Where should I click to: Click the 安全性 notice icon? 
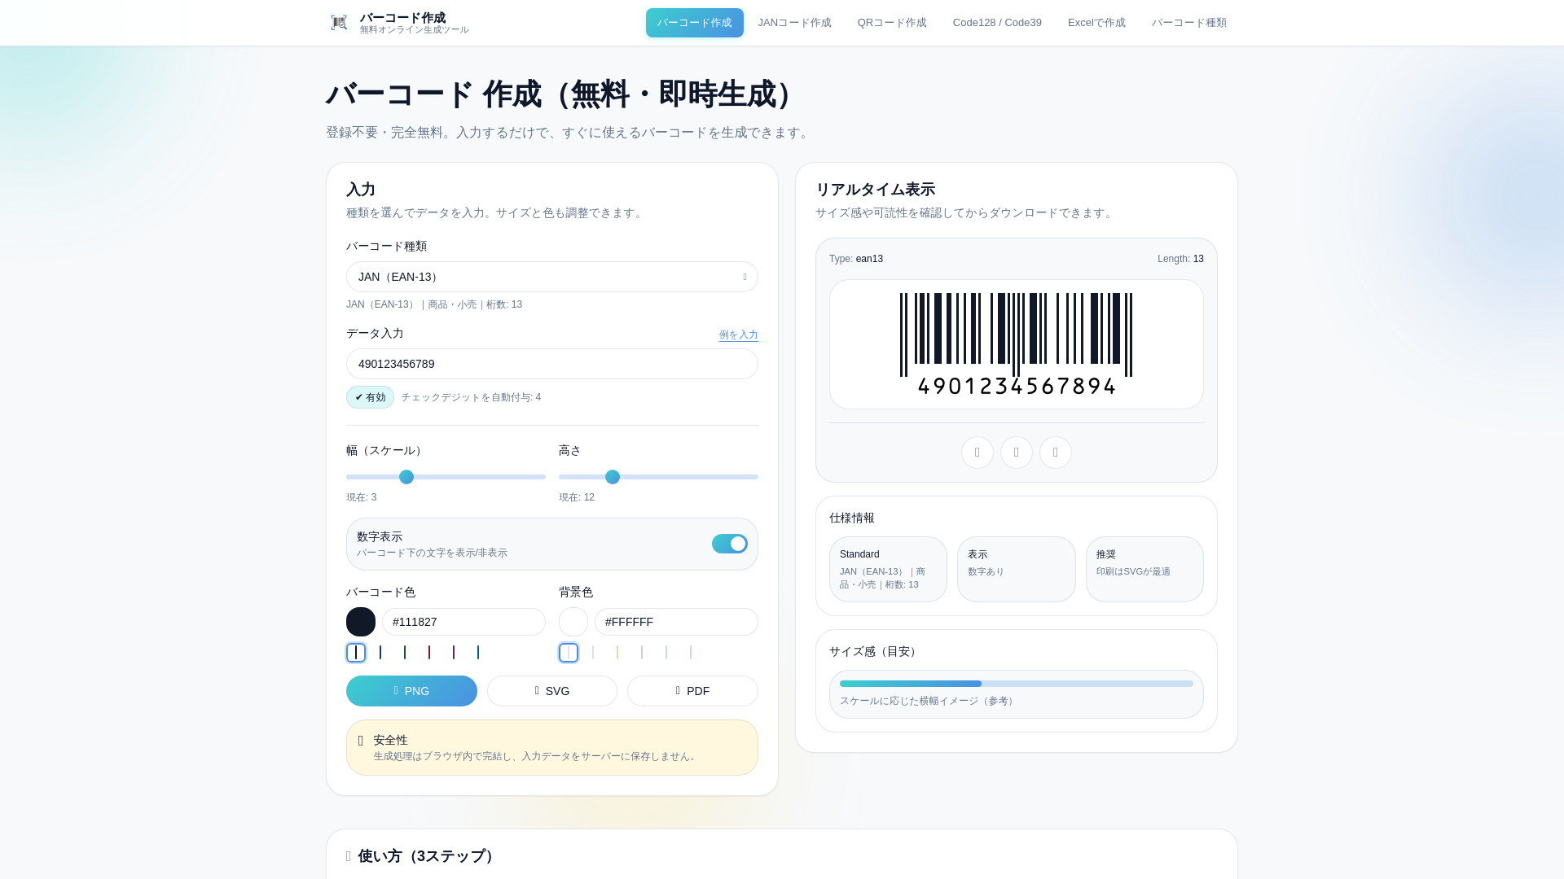361,741
